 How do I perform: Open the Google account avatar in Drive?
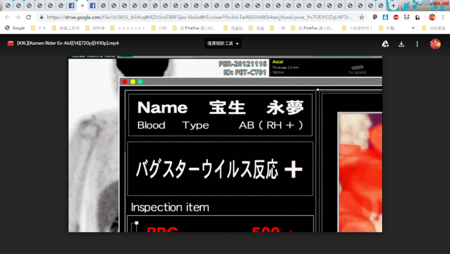[435, 44]
